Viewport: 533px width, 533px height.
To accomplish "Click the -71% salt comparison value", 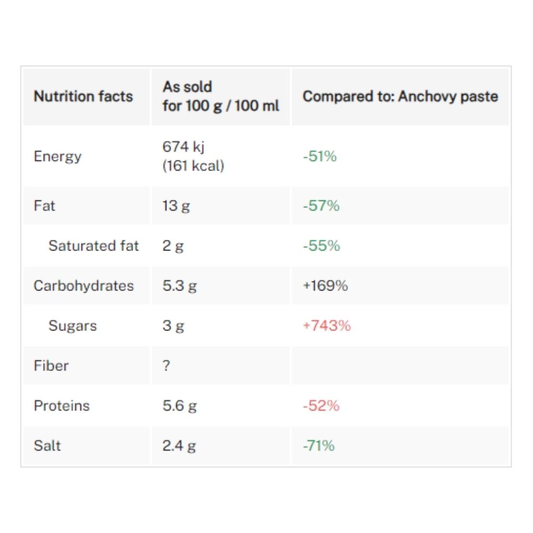I will (319, 446).
